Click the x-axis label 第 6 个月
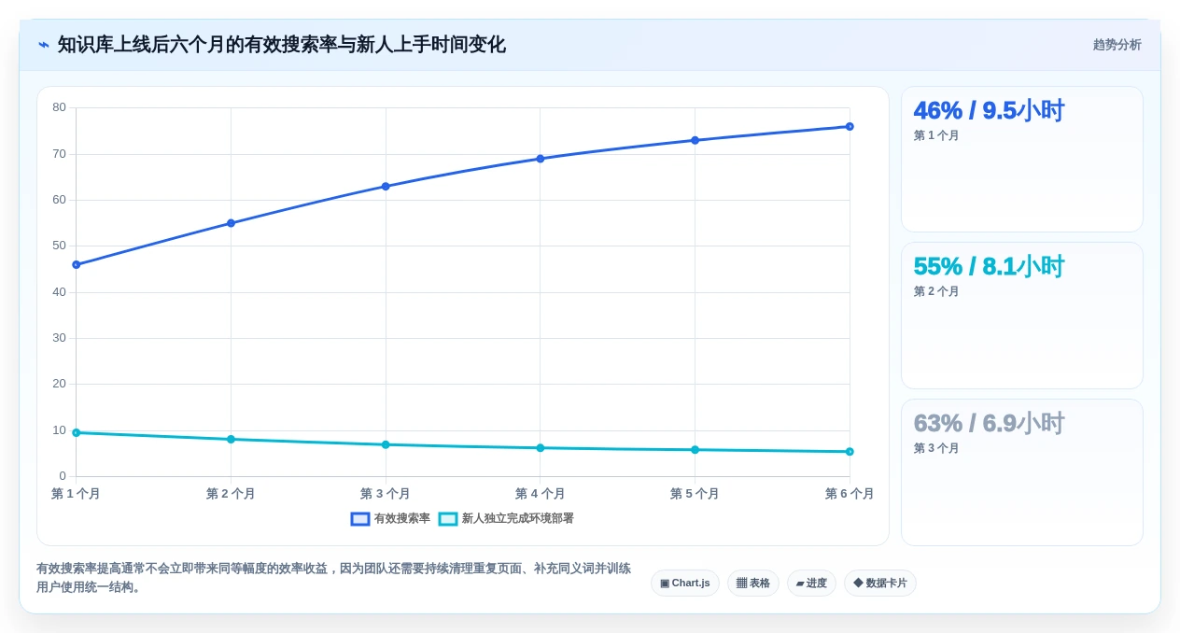 click(x=850, y=494)
